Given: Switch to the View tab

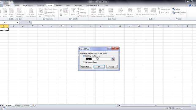Looking at the screenshot, I should (x=68, y=5).
